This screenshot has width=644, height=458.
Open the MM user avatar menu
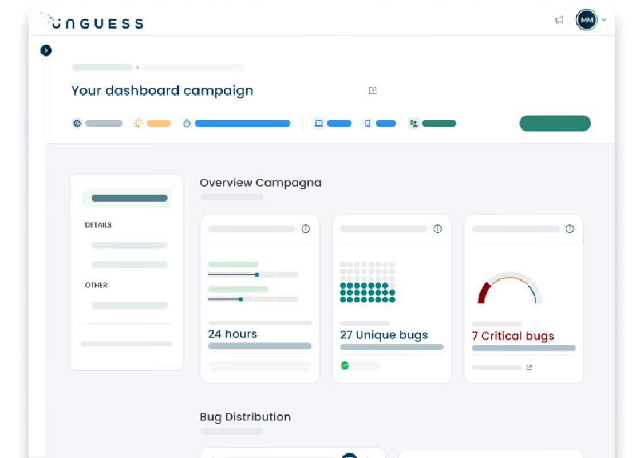(x=587, y=19)
